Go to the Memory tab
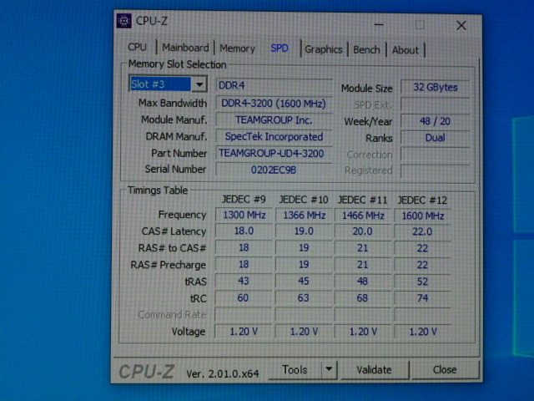 [x=237, y=48]
